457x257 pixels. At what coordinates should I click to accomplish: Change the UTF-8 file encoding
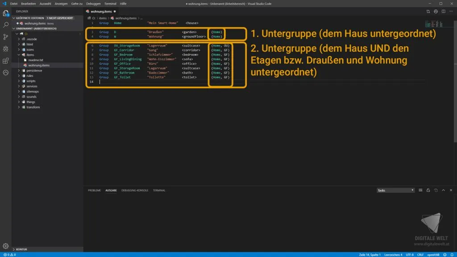[x=410, y=255]
